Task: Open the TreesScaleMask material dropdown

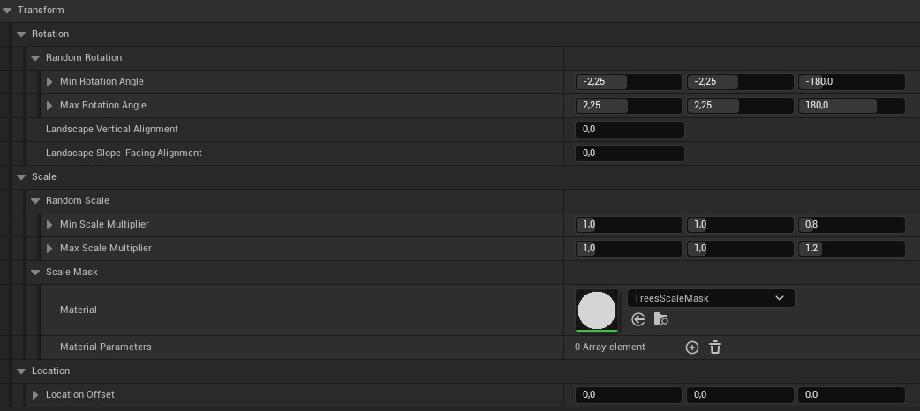Action: (x=711, y=298)
